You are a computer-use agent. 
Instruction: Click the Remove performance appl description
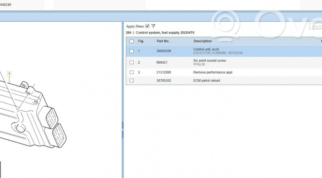(x=213, y=72)
